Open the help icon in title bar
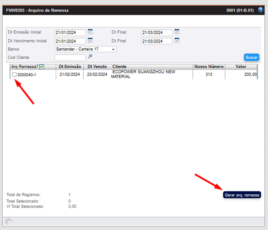Image resolution: width=268 pixels, height=230 pixels. (x=261, y=10)
